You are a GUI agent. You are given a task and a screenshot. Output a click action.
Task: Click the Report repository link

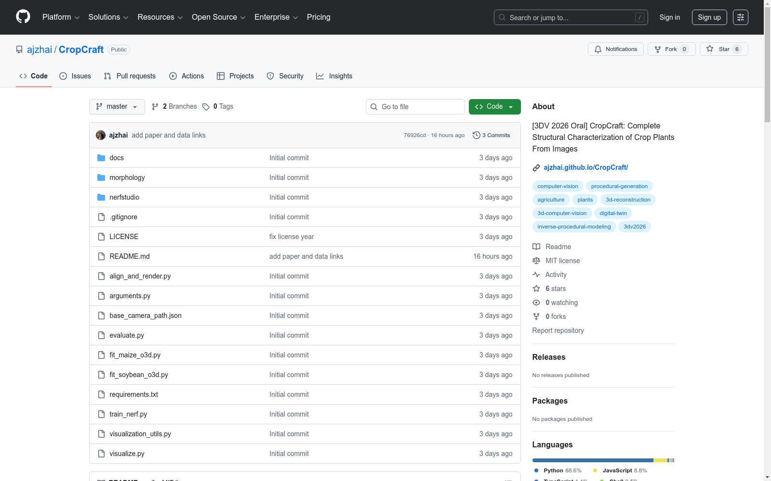[558, 330]
